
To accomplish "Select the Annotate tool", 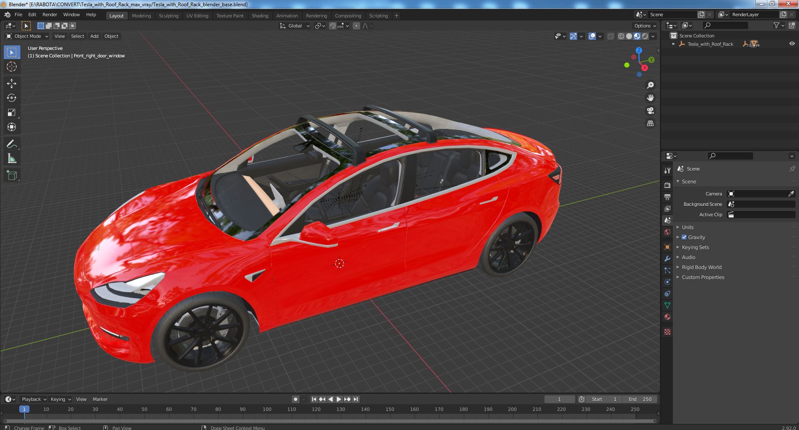I will click(12, 144).
